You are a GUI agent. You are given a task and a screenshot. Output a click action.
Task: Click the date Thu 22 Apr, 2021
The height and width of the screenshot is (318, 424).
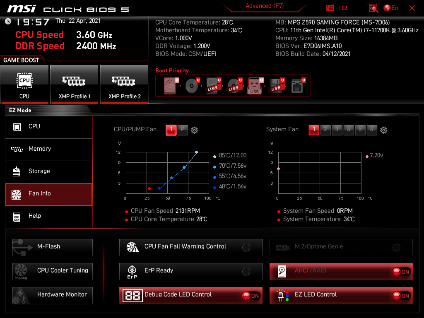click(78, 21)
